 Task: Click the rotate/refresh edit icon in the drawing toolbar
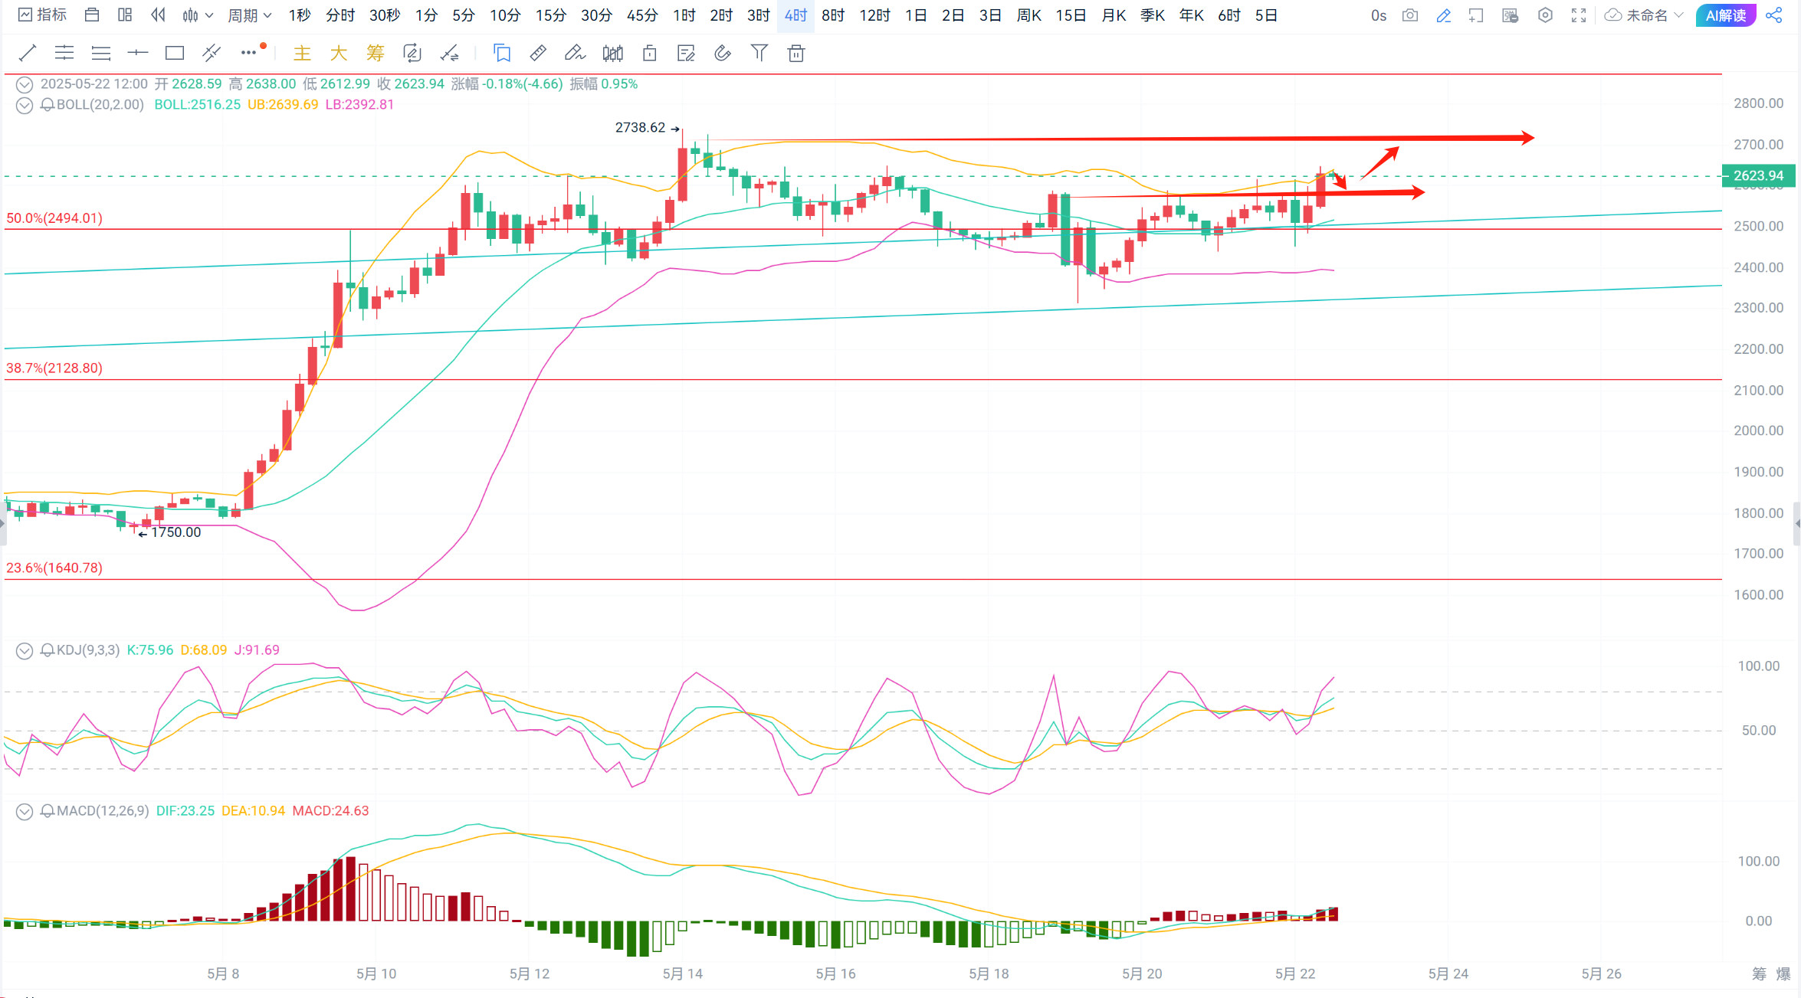(412, 53)
